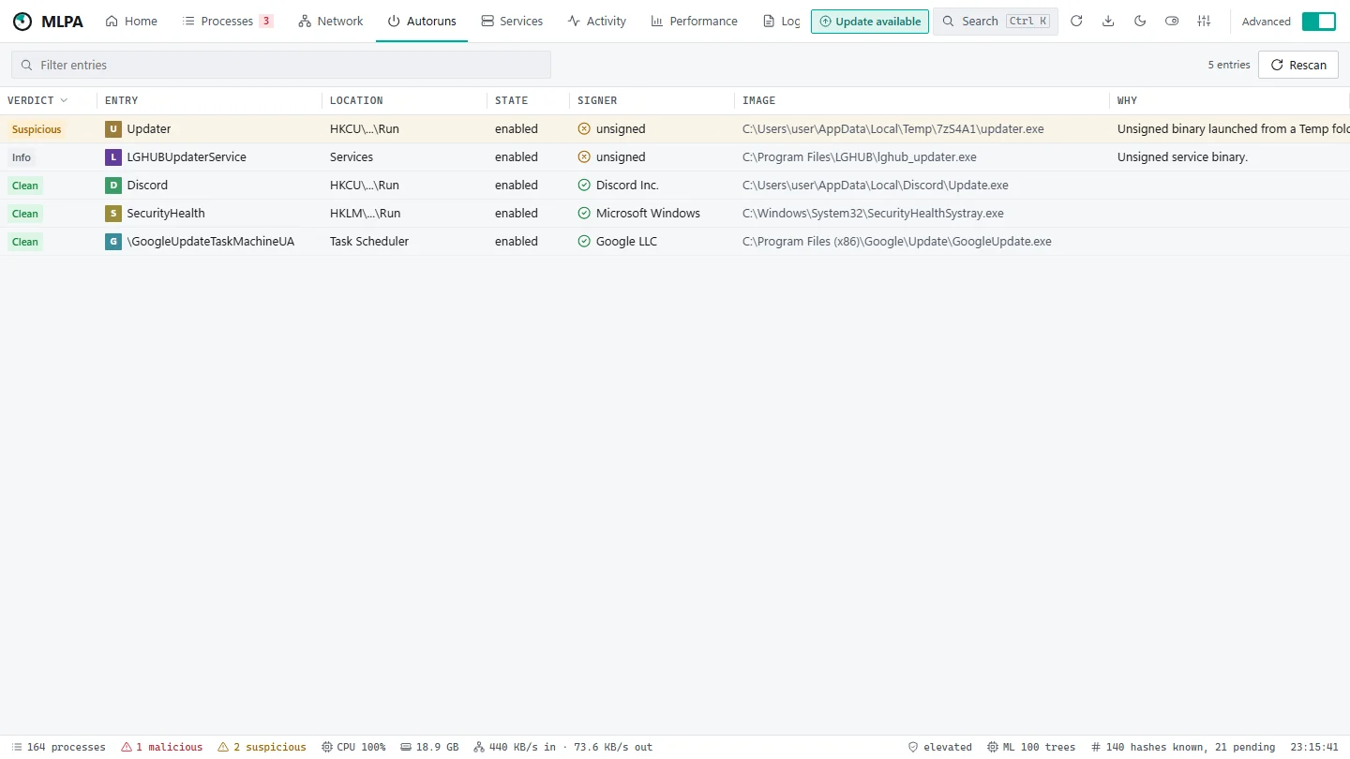This screenshot has height=759, width=1350.
Task: Open the Home tab
Action: coord(131,21)
